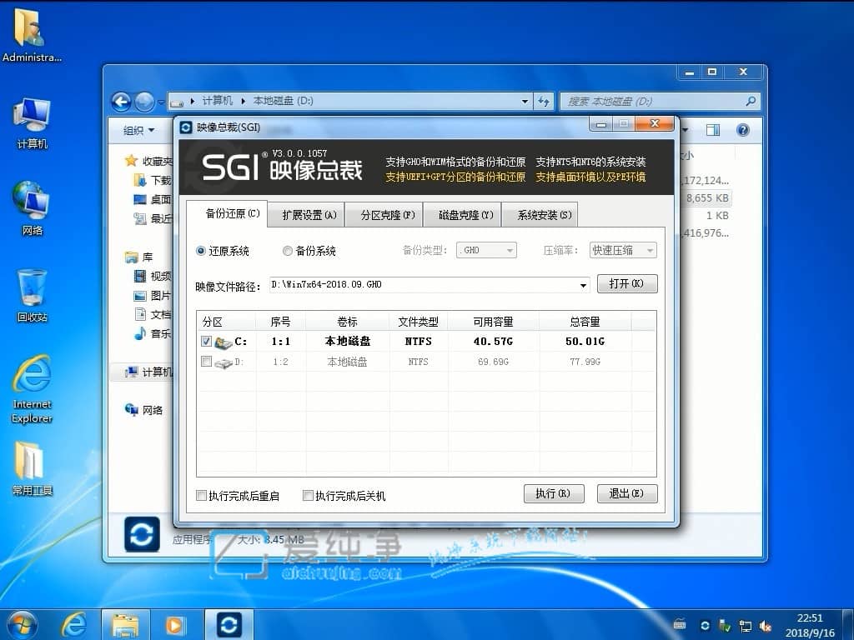Select the 备份系统 radio button
Image resolution: width=854 pixels, height=640 pixels.
click(x=287, y=251)
